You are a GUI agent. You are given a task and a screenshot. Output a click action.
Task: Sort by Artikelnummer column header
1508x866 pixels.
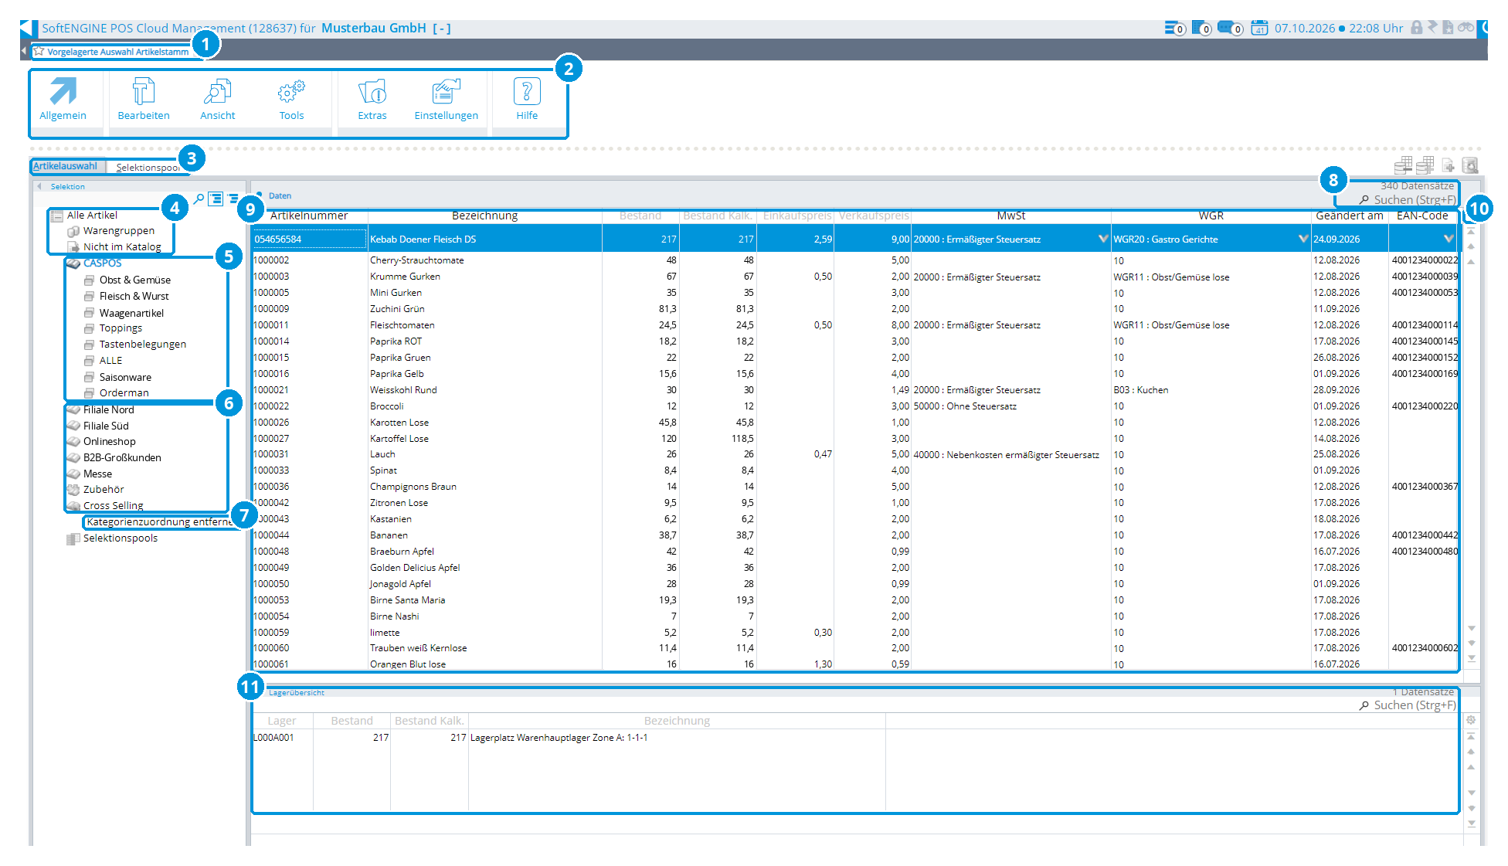pyautogui.click(x=309, y=216)
